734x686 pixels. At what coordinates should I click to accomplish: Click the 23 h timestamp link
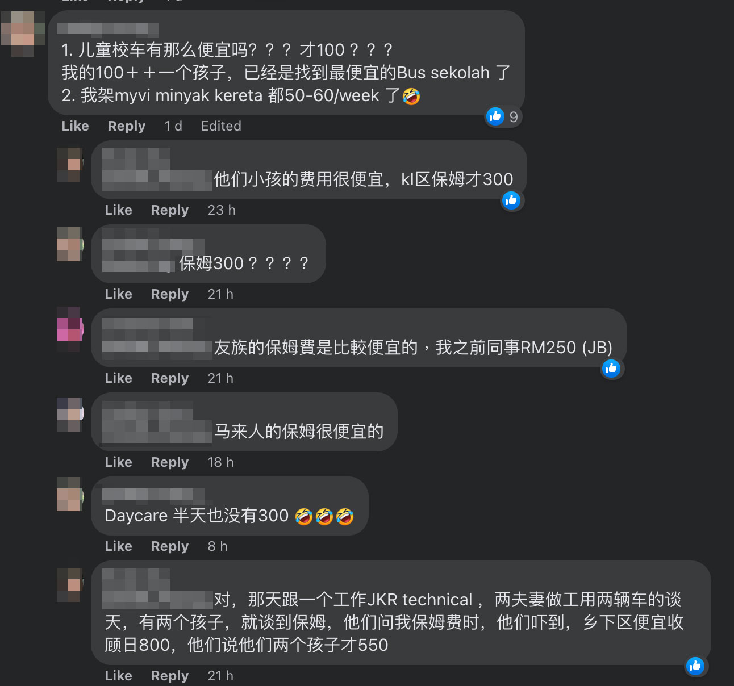click(222, 210)
